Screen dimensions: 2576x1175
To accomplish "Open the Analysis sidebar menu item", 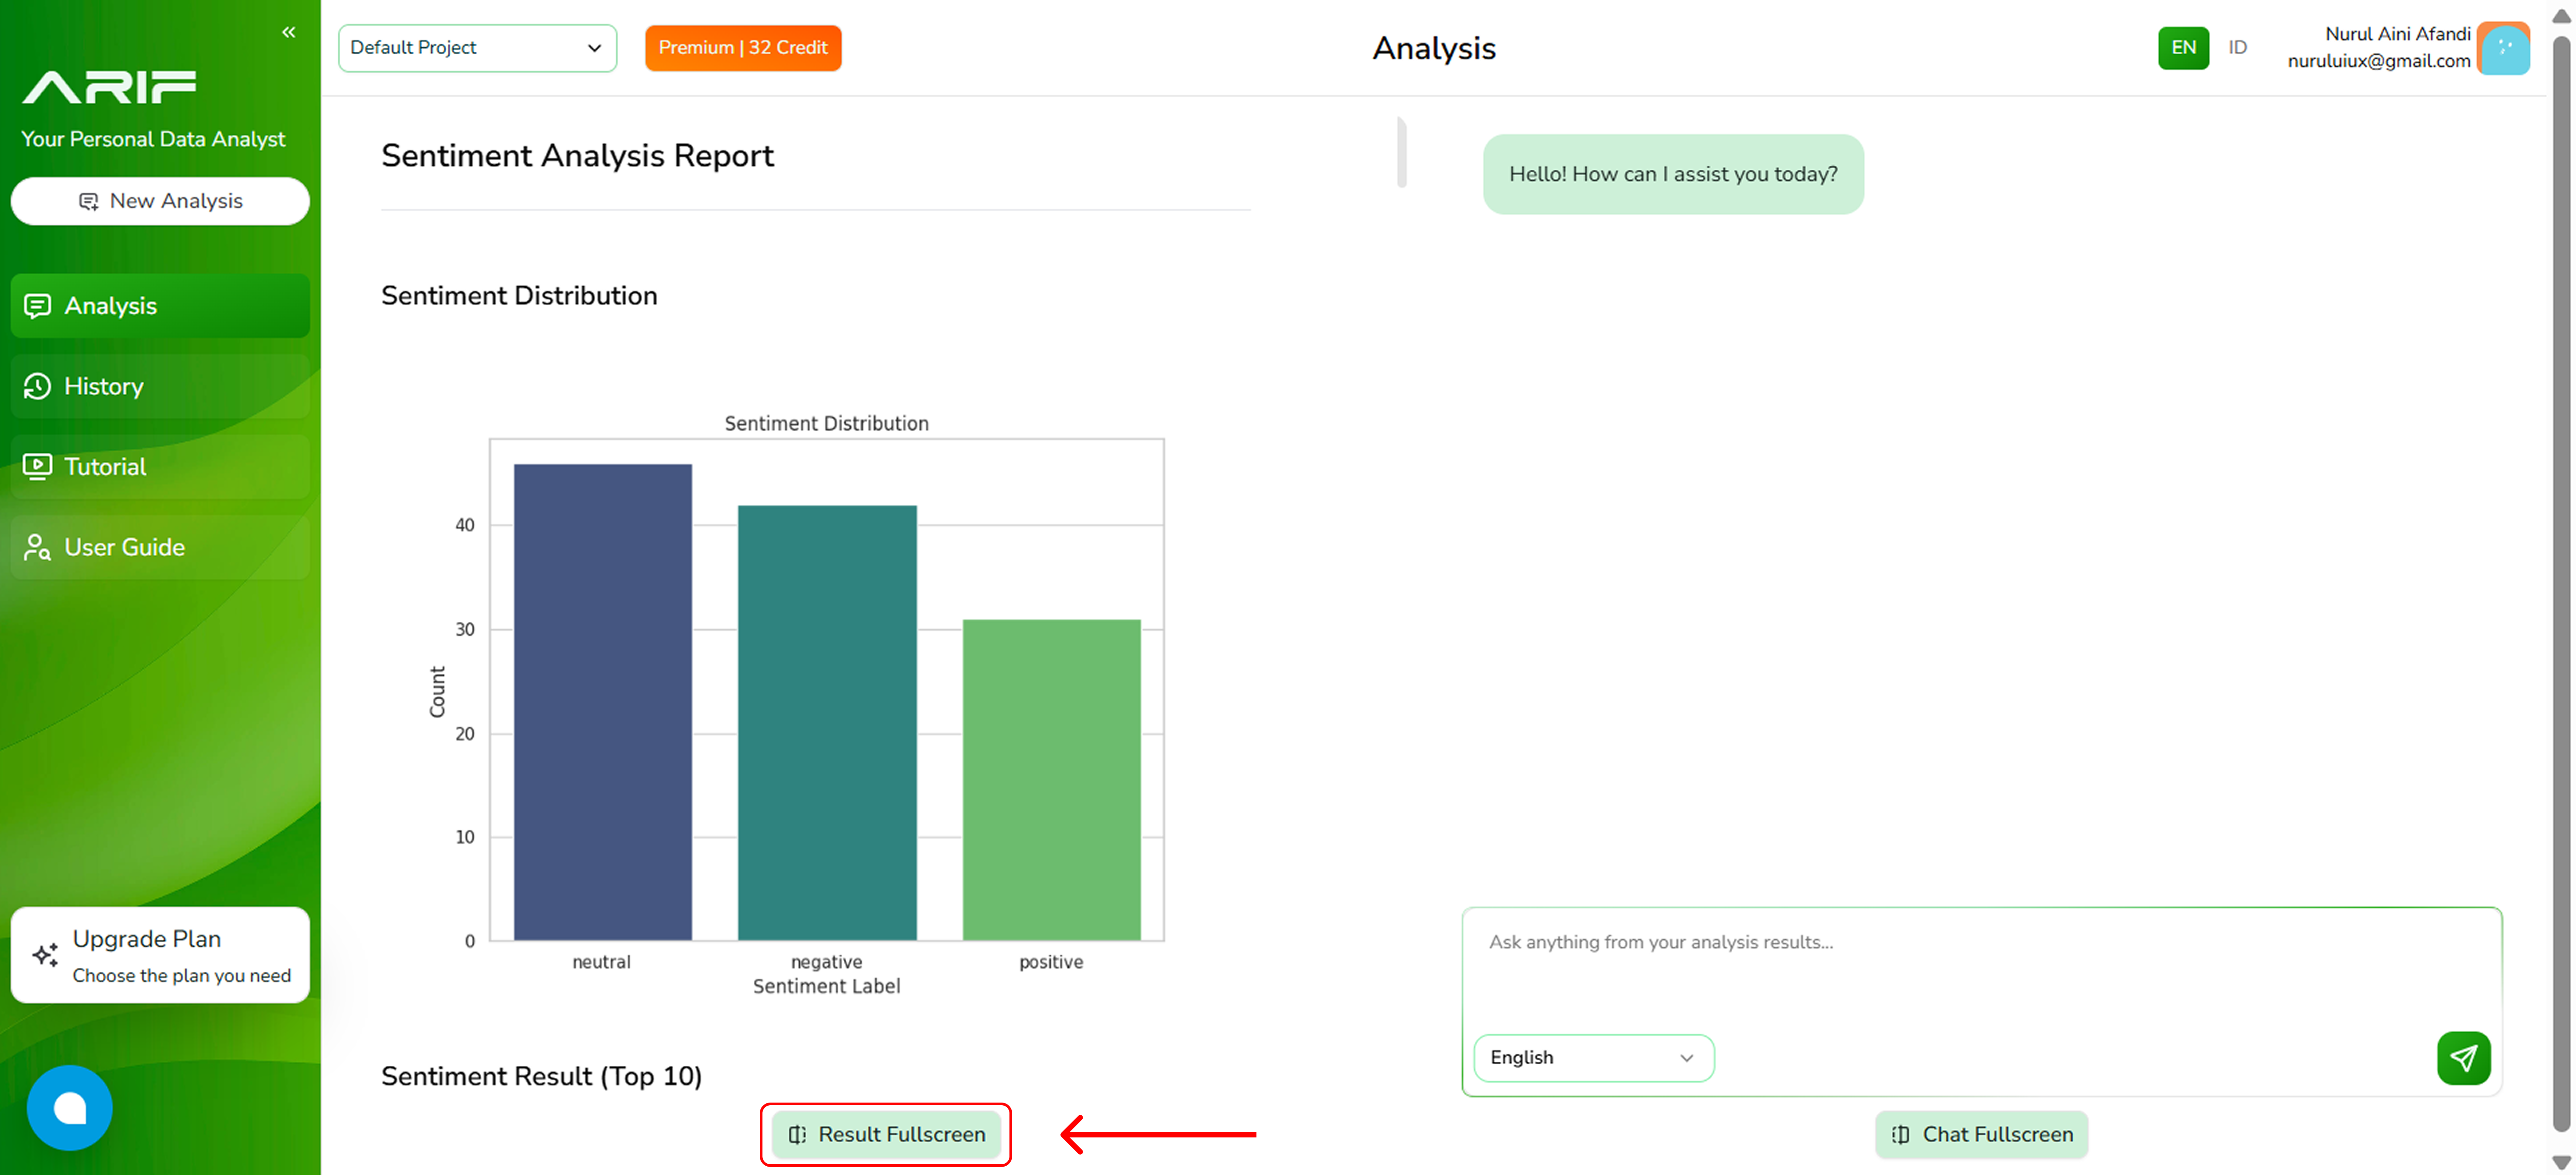I will 160,306.
